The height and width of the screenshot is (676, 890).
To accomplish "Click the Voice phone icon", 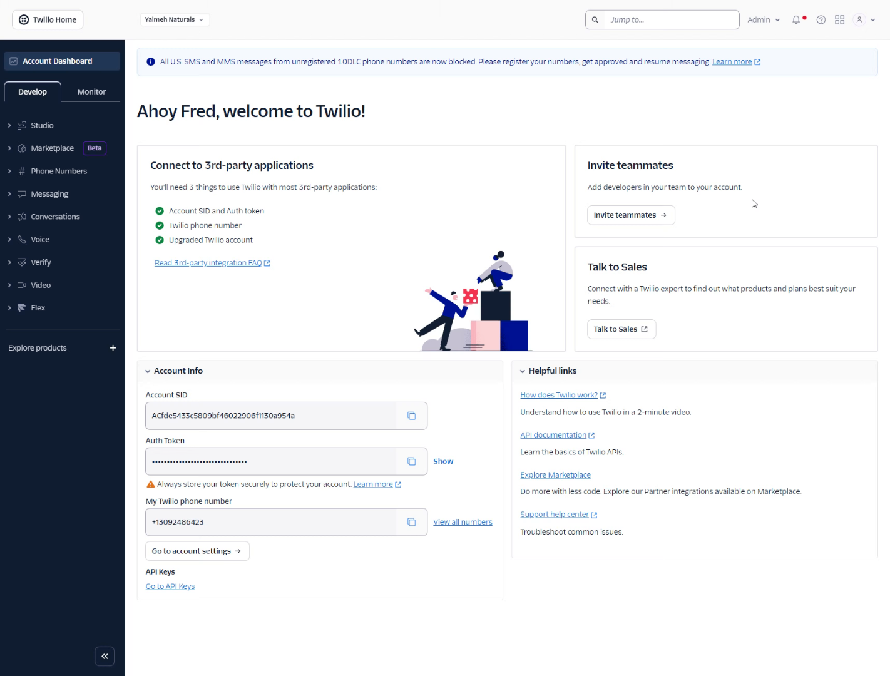I will click(x=22, y=239).
